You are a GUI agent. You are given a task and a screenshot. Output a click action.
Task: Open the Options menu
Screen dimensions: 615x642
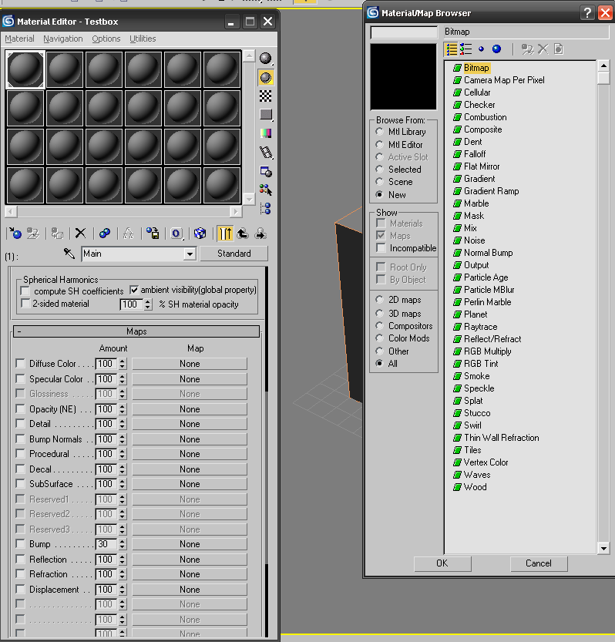point(106,39)
